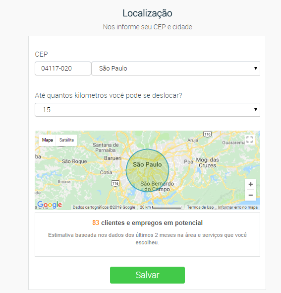The height and width of the screenshot is (293, 281).
Task: Click highway 116 shield near Cotia
Action: point(115,183)
